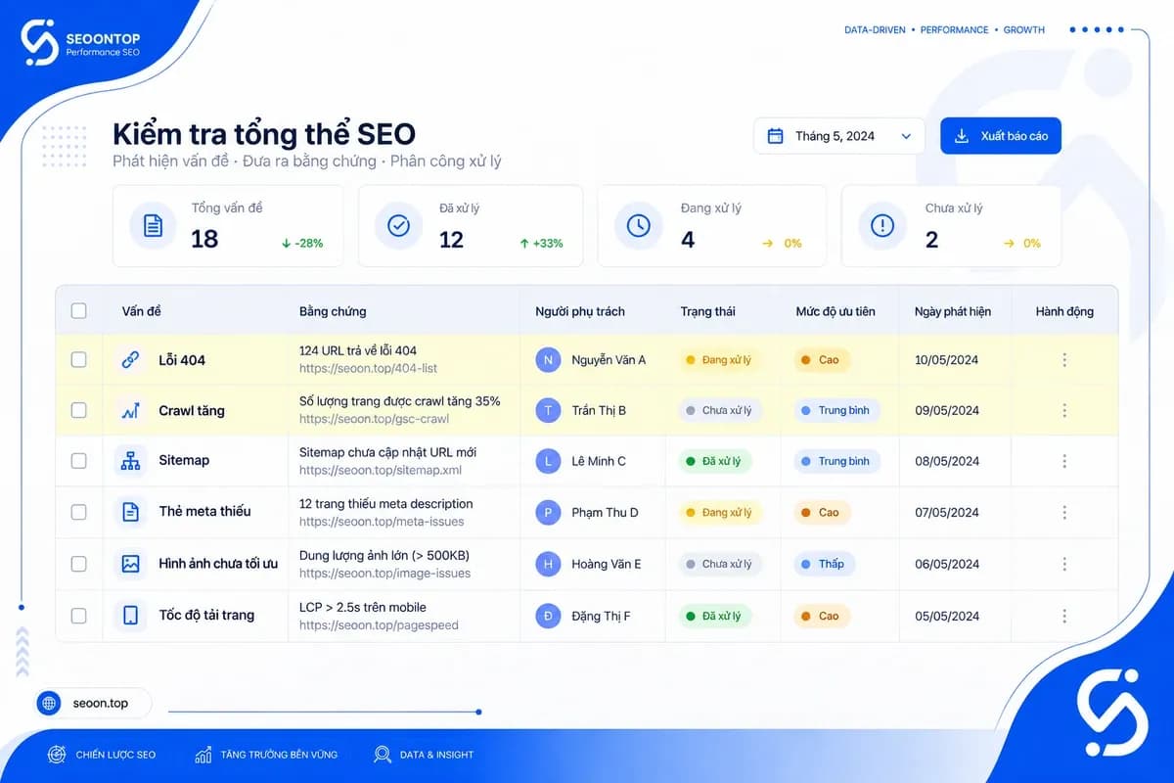The height and width of the screenshot is (783, 1174).
Task: Sort by the Mức độ ưu tiên column header
Action: (x=835, y=311)
